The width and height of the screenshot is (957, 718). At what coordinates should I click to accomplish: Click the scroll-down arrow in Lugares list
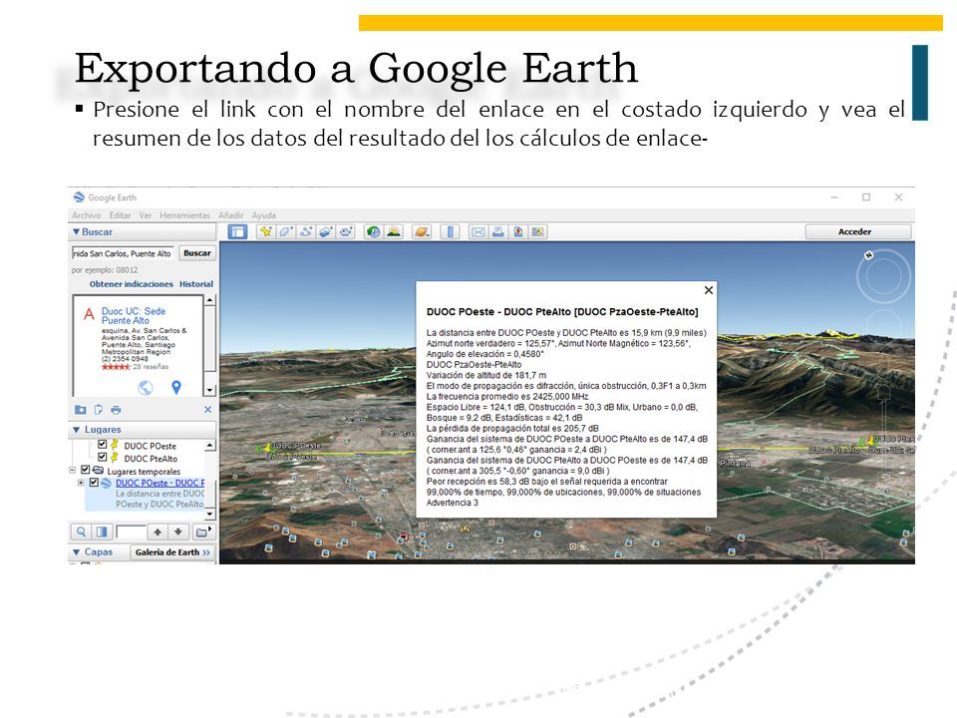tap(209, 515)
